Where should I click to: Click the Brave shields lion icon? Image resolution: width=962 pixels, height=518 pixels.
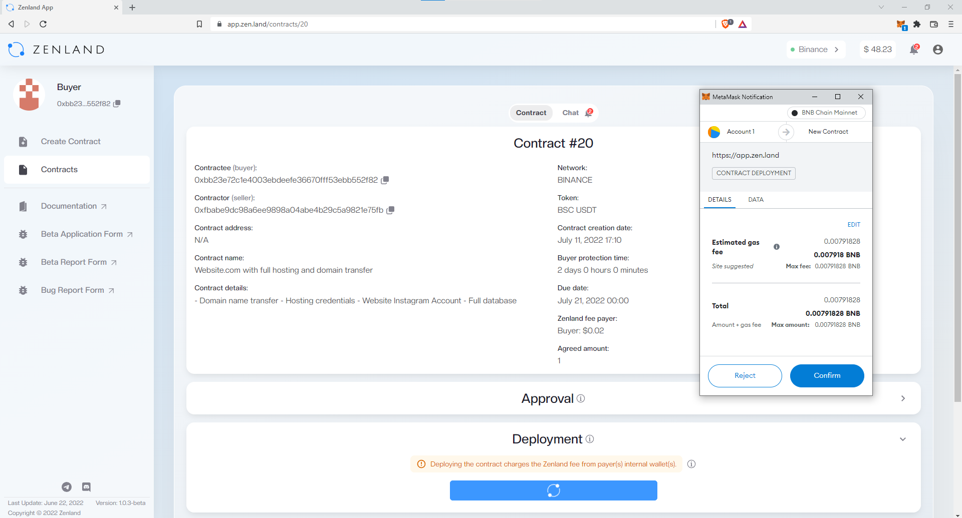pos(726,24)
